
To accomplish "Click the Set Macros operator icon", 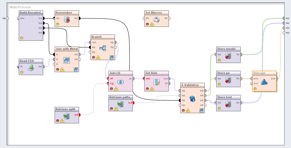I will (156, 19).
